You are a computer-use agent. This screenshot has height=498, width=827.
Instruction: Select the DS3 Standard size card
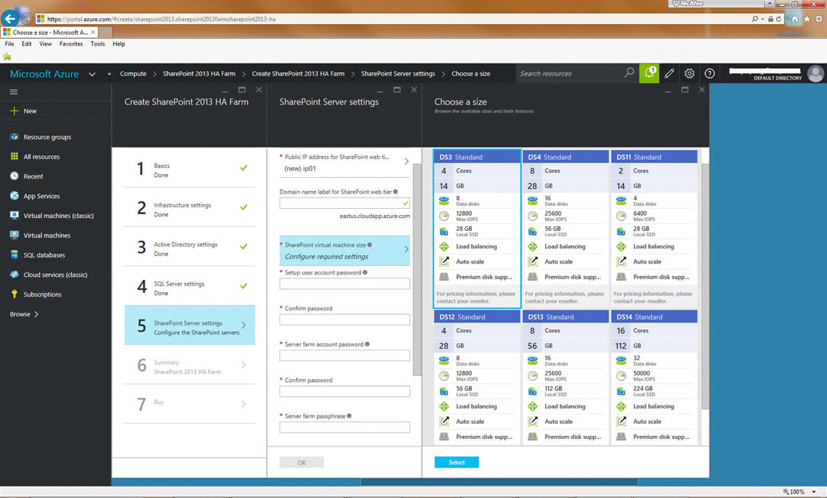tap(476, 229)
